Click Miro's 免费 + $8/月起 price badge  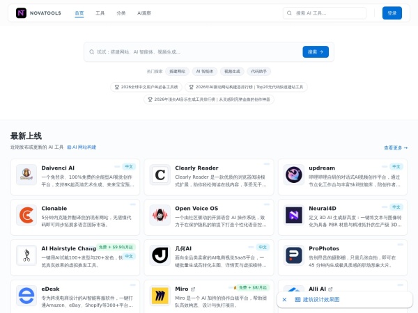253,288
